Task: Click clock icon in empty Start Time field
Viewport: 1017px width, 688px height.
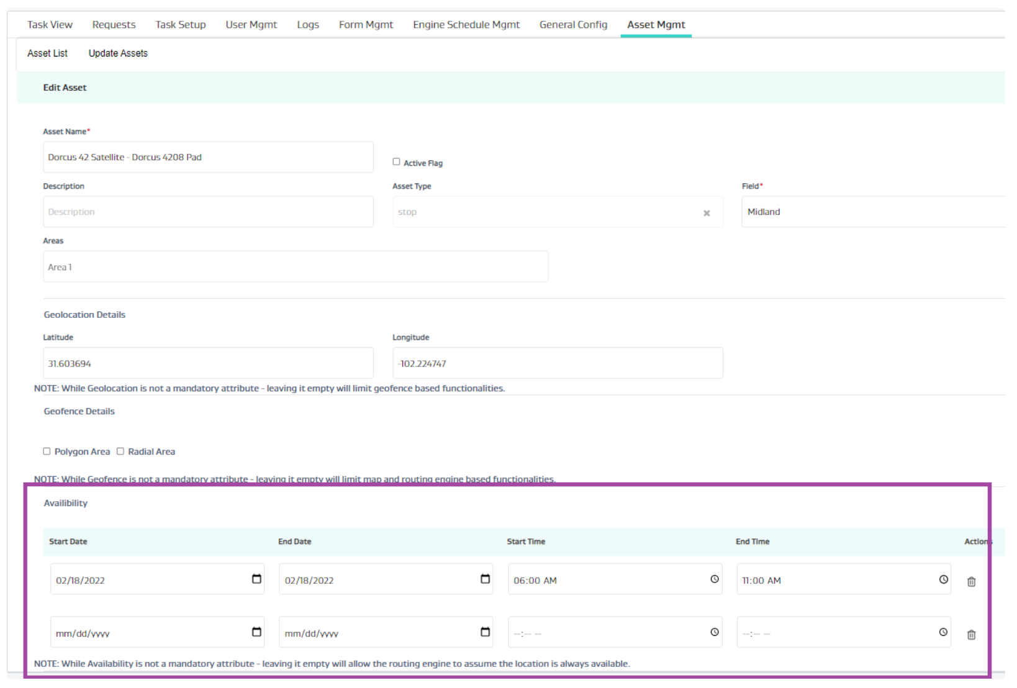Action: 715,632
